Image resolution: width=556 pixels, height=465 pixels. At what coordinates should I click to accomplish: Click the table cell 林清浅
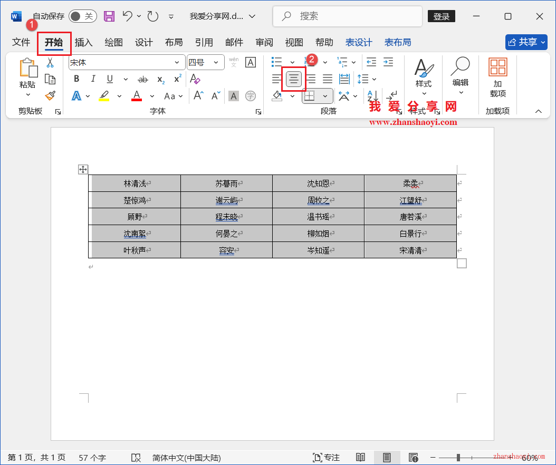135,183
